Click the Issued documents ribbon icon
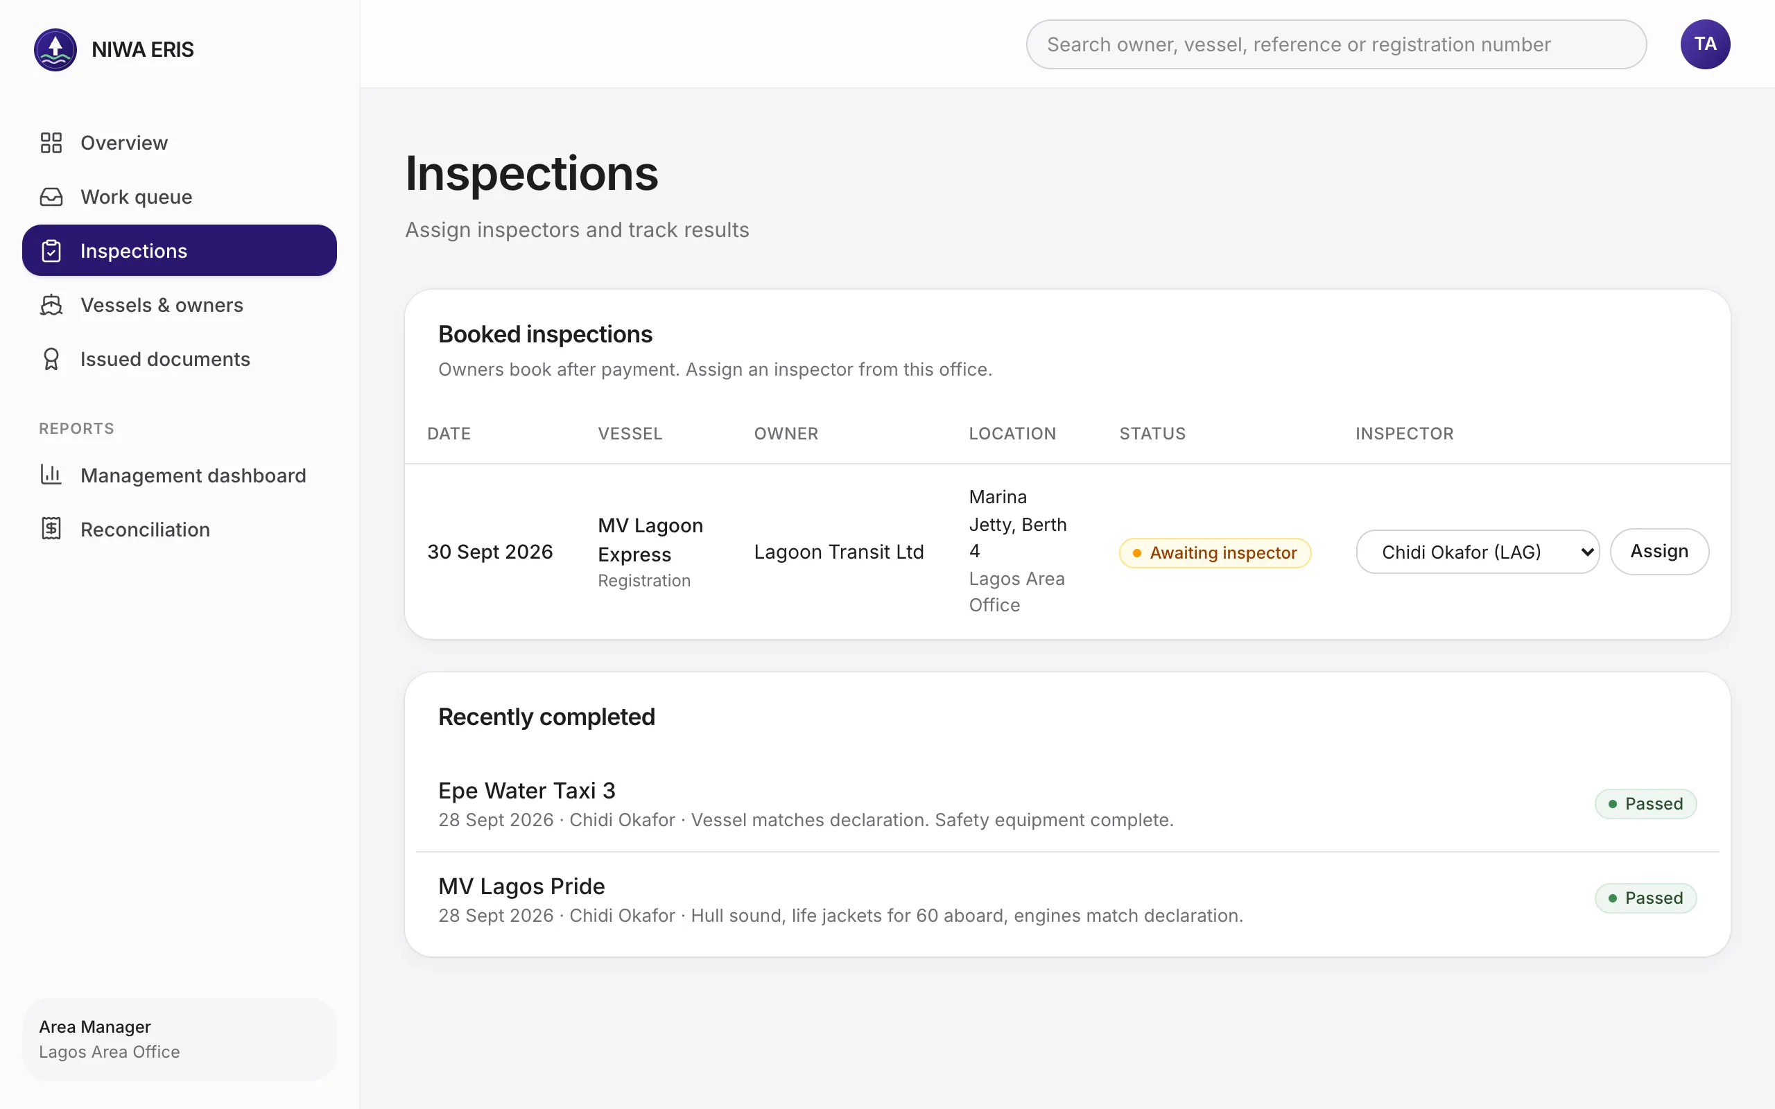The image size is (1775, 1109). pos(51,360)
